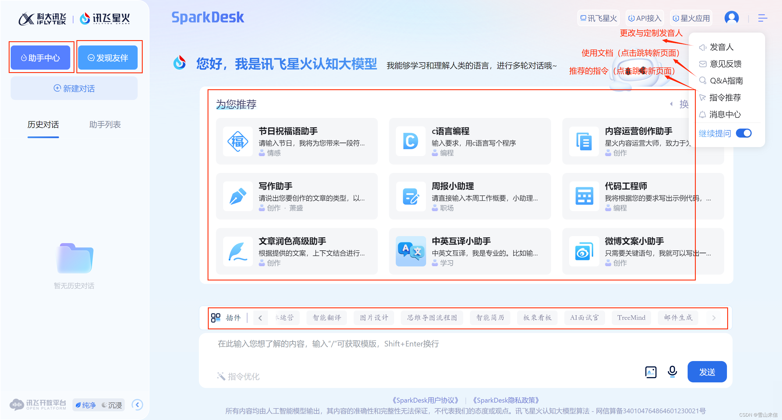Click the 科大讯飞 iFLYTEK logo
Screen dimensions: 782x420
click(42, 19)
